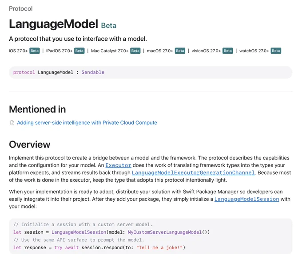Image resolution: width=302 pixels, height=262 pixels.
Task: Click the LanguageModel page title
Action: coord(54,24)
